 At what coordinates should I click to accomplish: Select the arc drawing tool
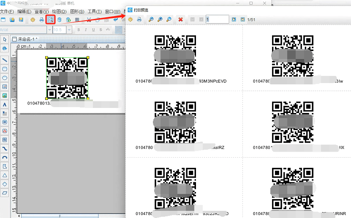point(5,157)
